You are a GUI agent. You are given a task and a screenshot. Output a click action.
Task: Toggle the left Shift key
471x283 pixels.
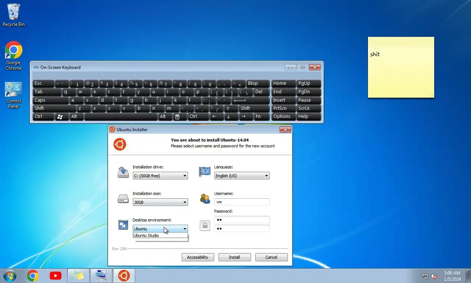coord(54,109)
